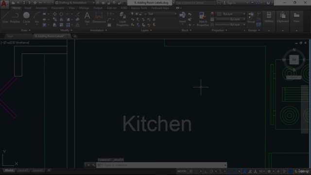Select the Stretch tool in Modify panel
The height and width of the screenshot is (175, 311).
55,25
